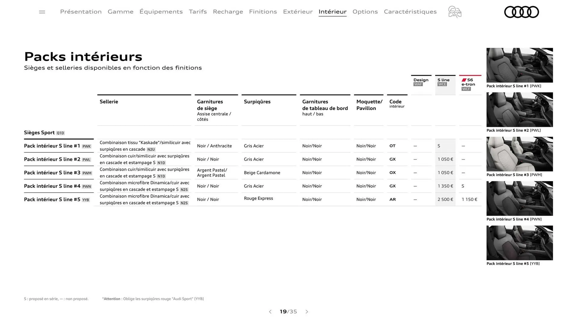
Task: Select the Pack intérieur S line #1 row
Action: click(x=52, y=146)
